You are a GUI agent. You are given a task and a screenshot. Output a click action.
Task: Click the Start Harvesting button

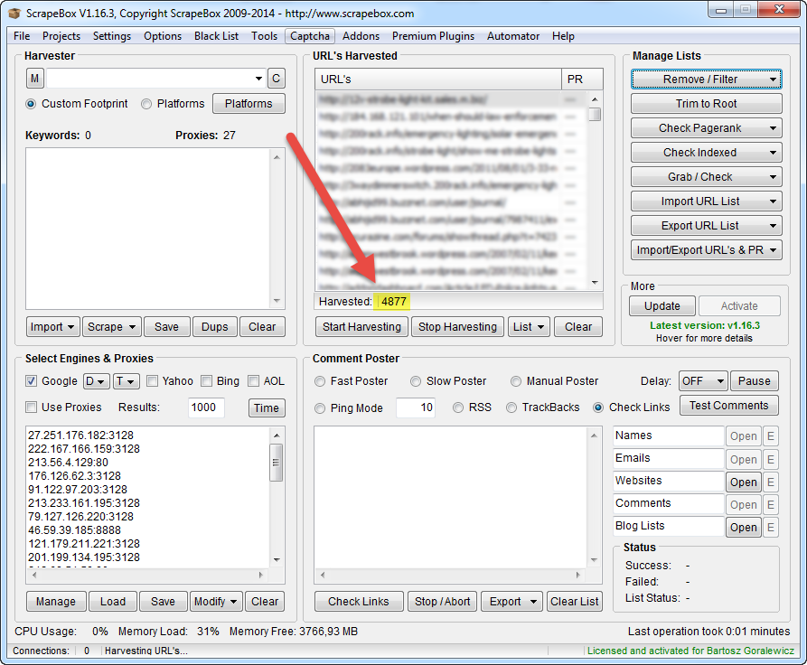[361, 327]
